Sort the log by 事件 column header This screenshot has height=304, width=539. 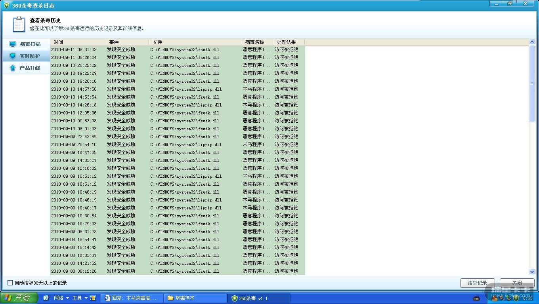[x=127, y=42]
